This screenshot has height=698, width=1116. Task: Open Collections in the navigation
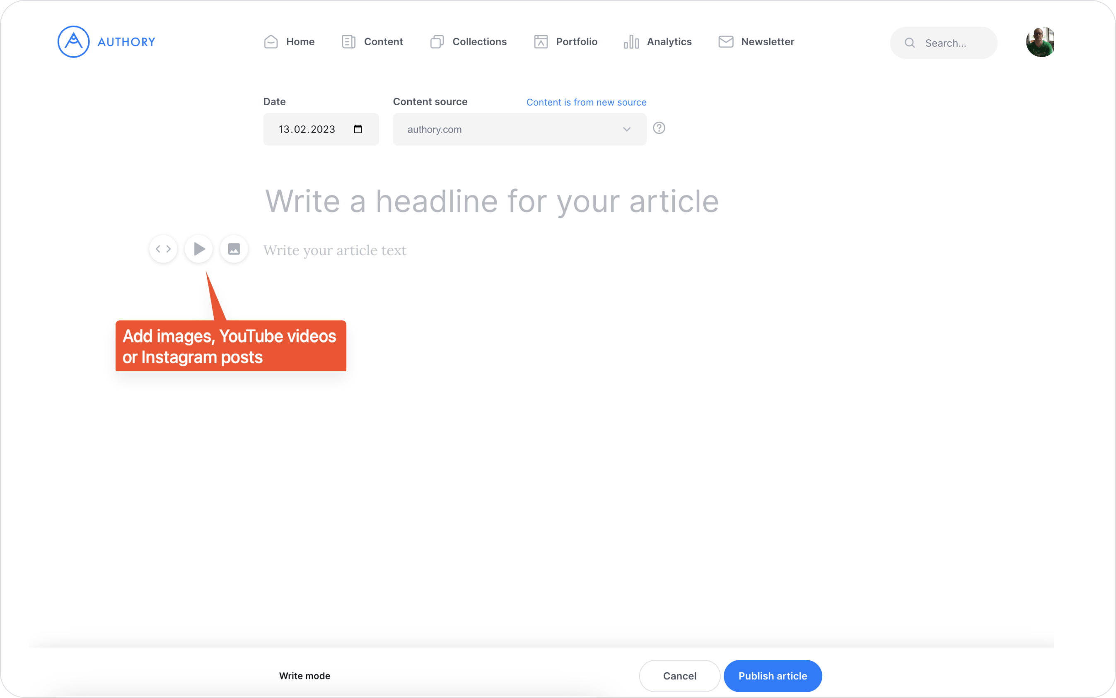(x=469, y=42)
